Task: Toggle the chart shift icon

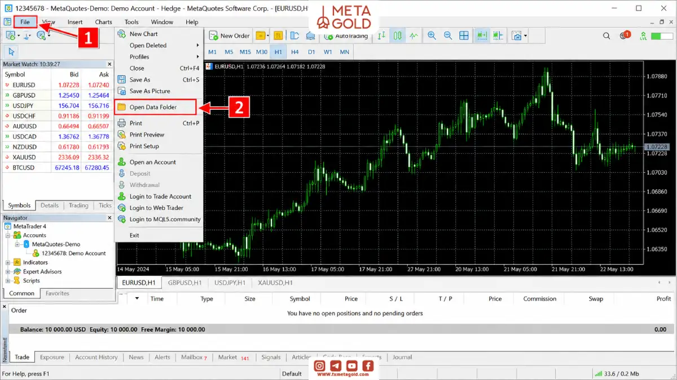Action: 498,35
